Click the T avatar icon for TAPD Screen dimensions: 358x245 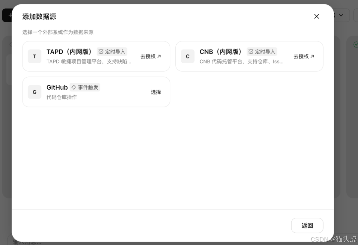point(34,56)
